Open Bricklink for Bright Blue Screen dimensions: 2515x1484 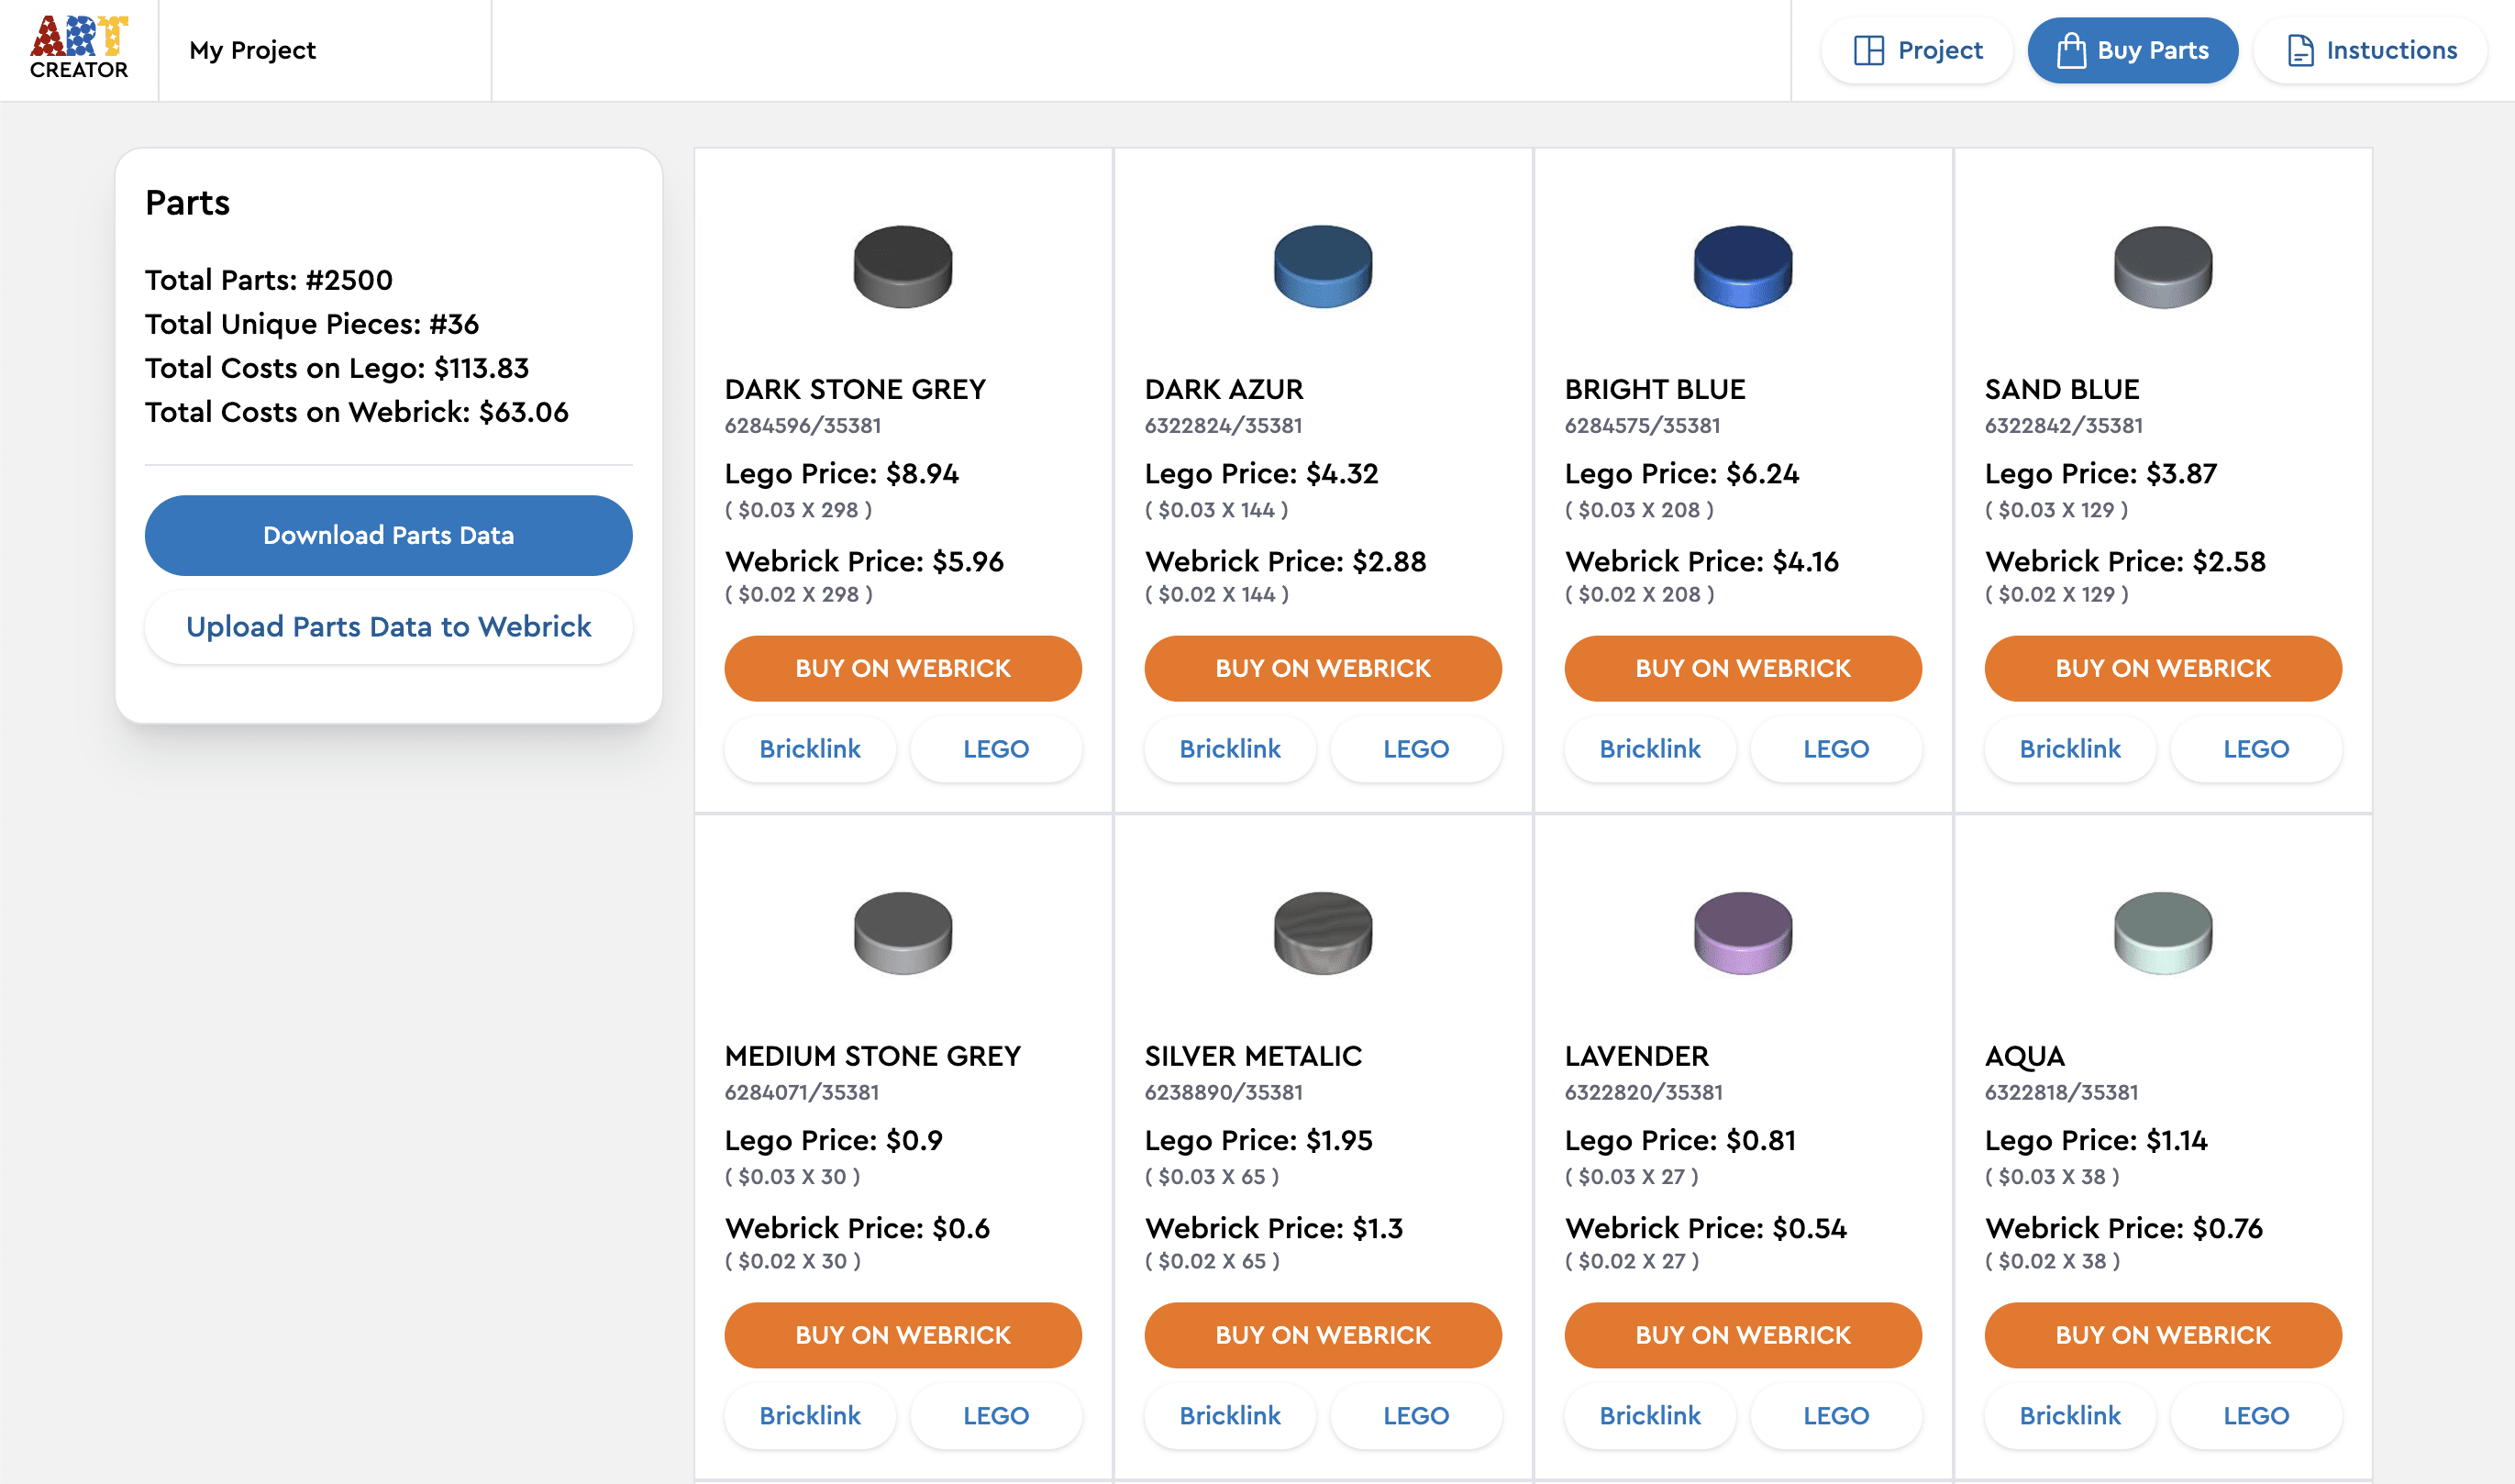[x=1650, y=749]
